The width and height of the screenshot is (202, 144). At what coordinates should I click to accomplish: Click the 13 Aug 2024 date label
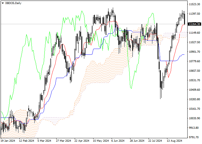[174, 141]
